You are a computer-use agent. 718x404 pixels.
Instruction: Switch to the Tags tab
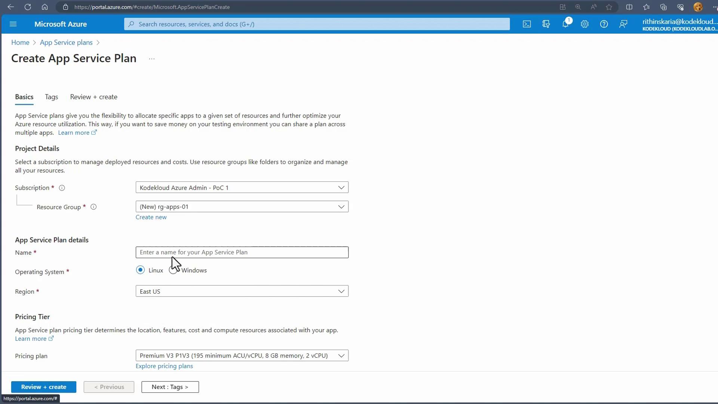click(x=51, y=97)
